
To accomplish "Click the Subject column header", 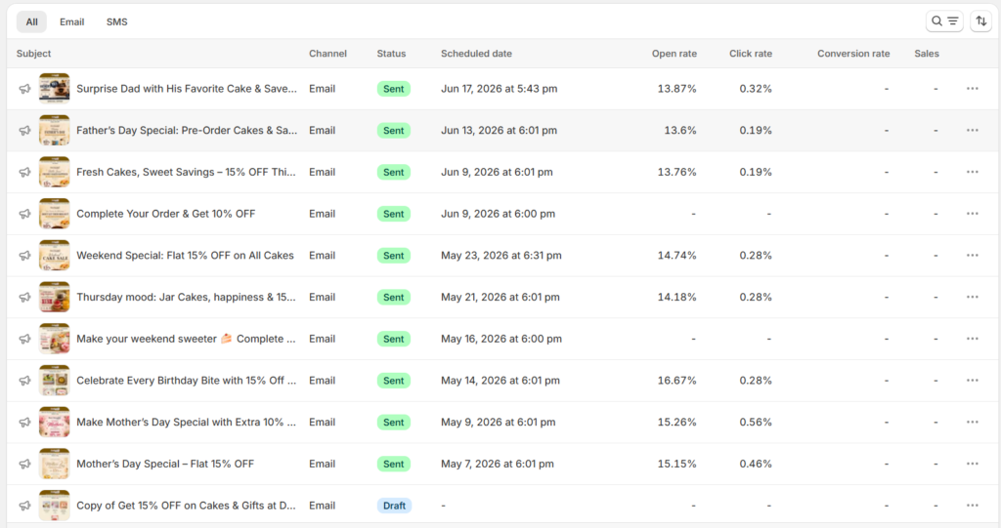I will [34, 54].
